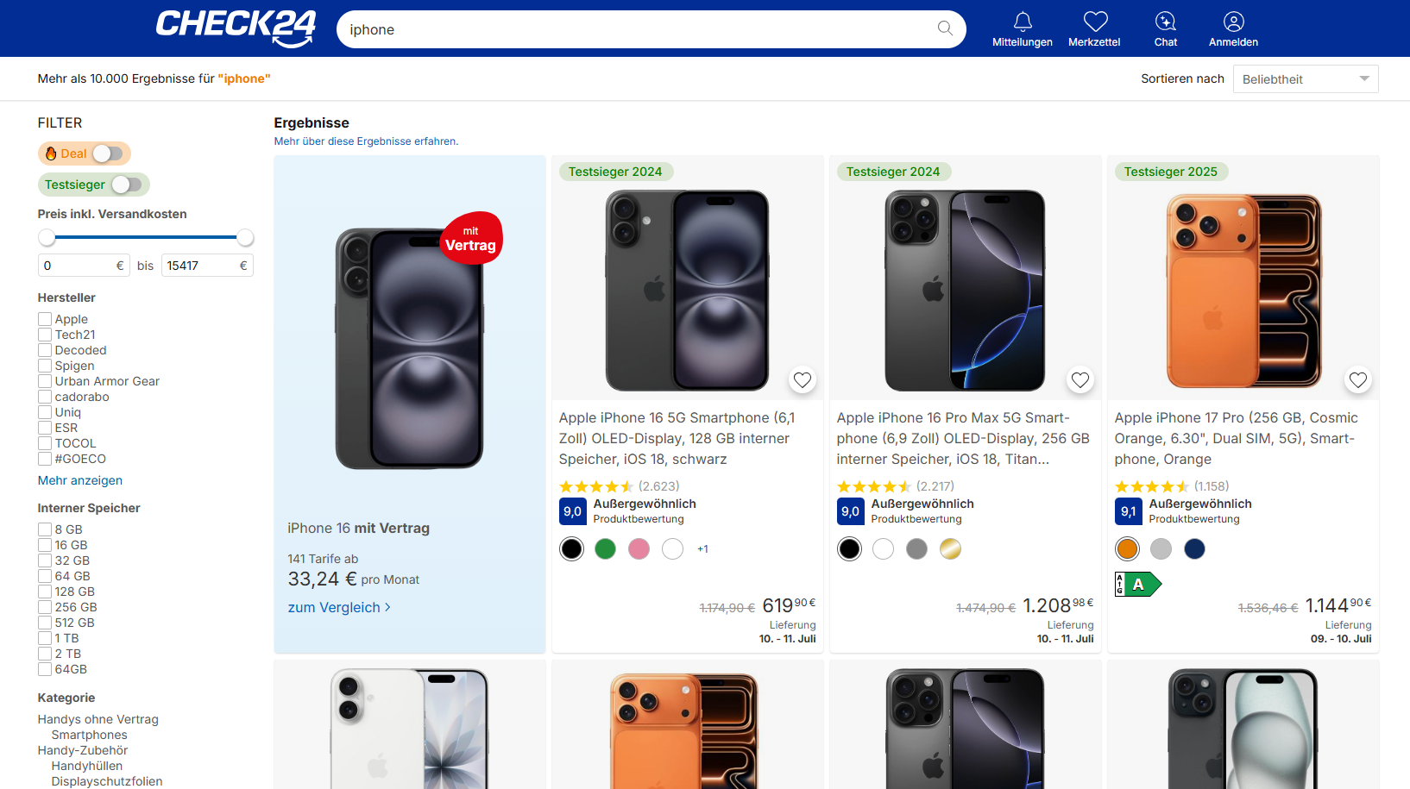1410x789 pixels.
Task: Favorite the iPhone 17 Pro heart icon
Action: [x=1358, y=379]
